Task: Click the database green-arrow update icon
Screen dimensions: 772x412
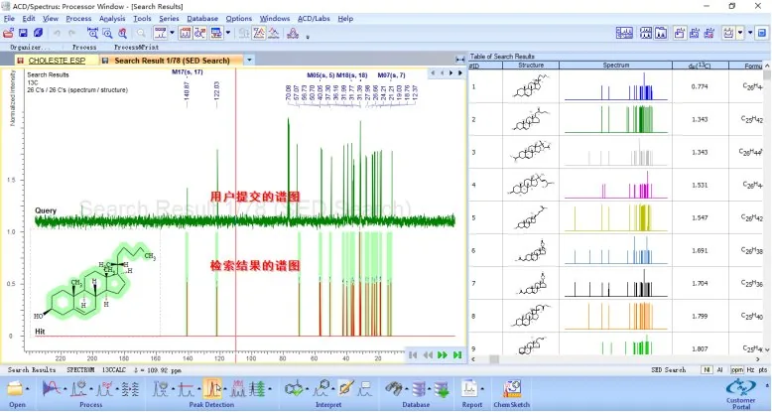Action: [442, 389]
